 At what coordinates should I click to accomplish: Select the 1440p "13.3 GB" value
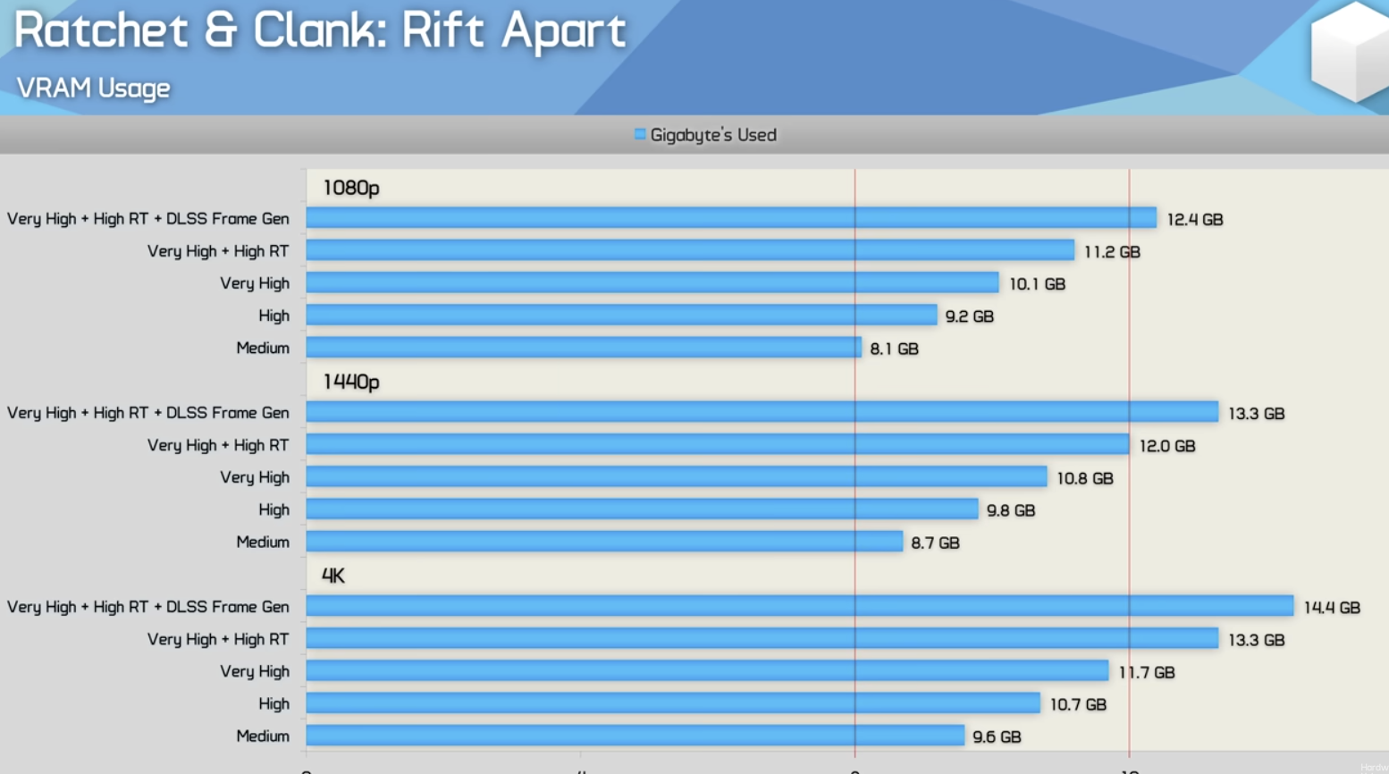[x=1257, y=414]
